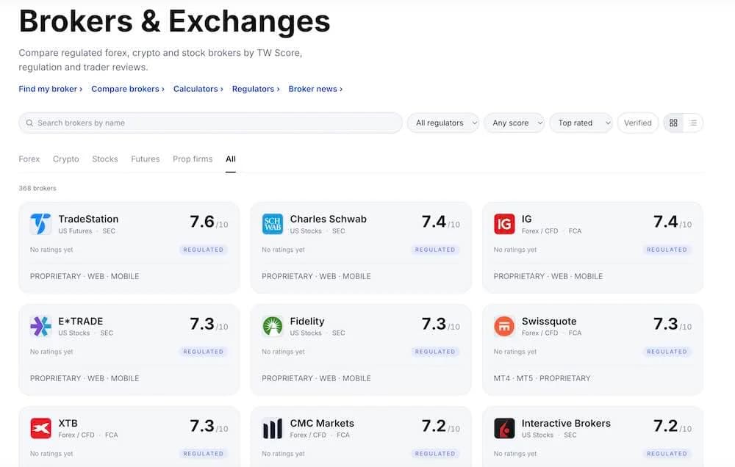Click the Fidelity broker name
This screenshot has height=467, width=735.
(307, 322)
